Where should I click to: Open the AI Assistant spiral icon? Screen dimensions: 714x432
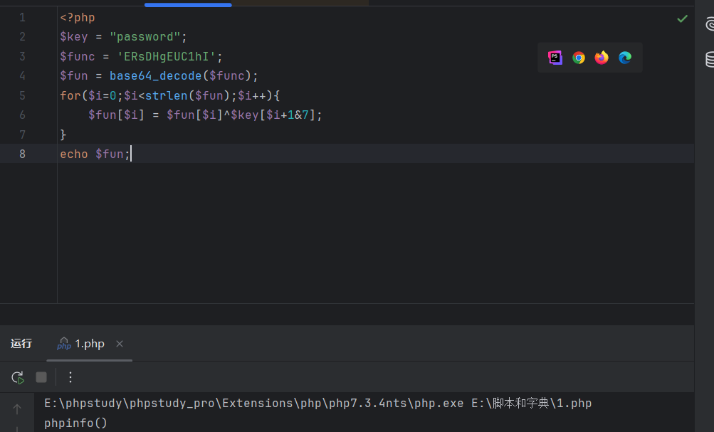(710, 24)
